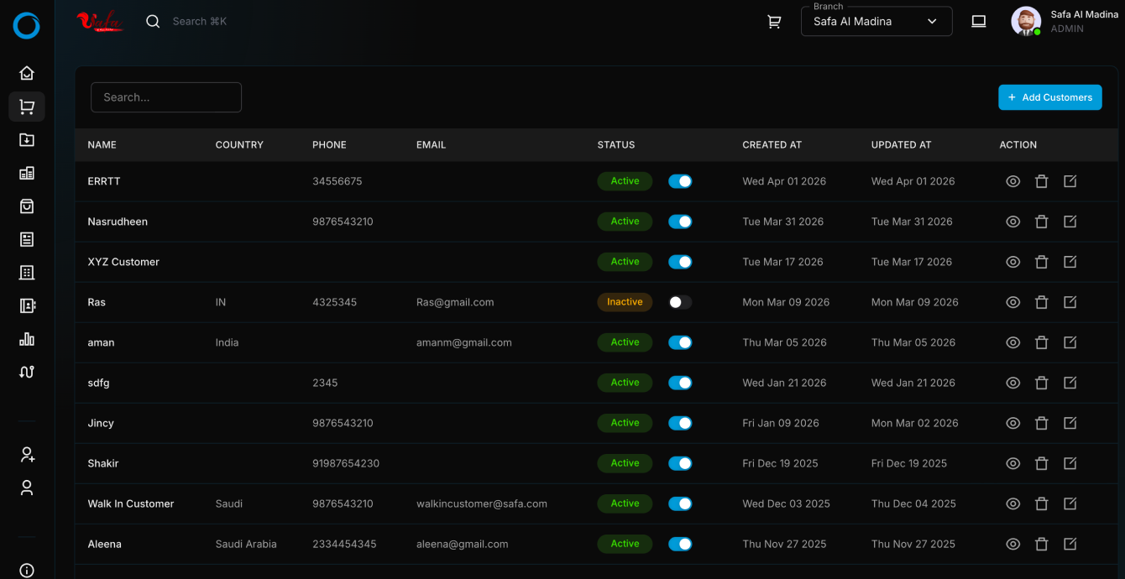The height and width of the screenshot is (579, 1125).
Task: Click the customer table Search input field
Action: point(166,97)
